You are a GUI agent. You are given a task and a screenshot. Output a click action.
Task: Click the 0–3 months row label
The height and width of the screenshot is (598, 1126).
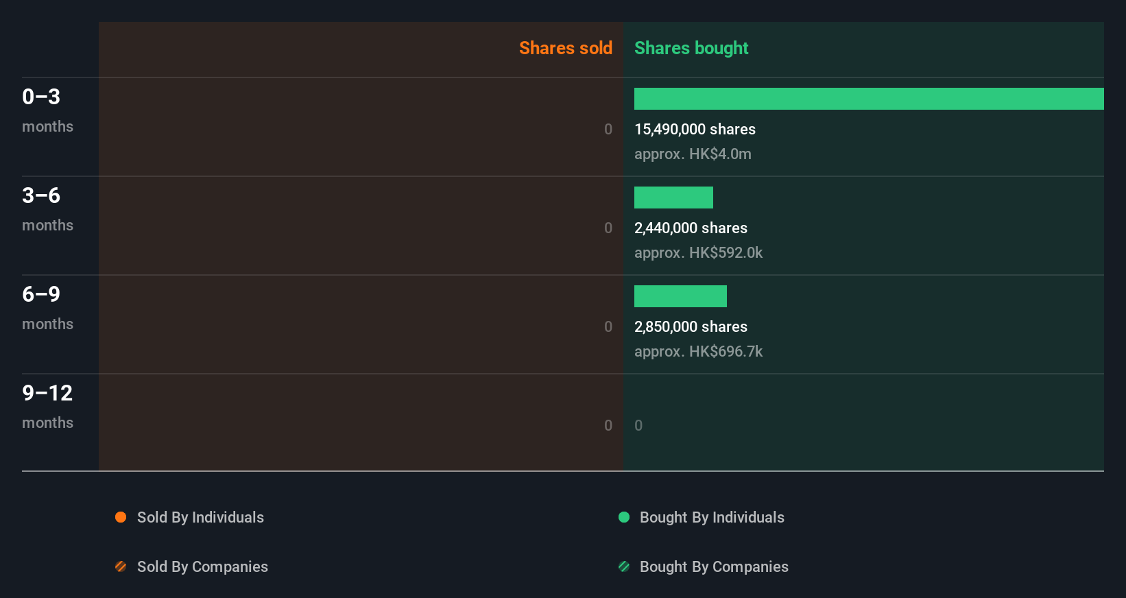coord(47,110)
